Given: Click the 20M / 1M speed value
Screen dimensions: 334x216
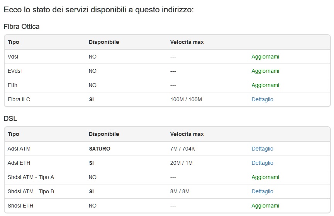Looking at the screenshot, I should [x=181, y=163].
